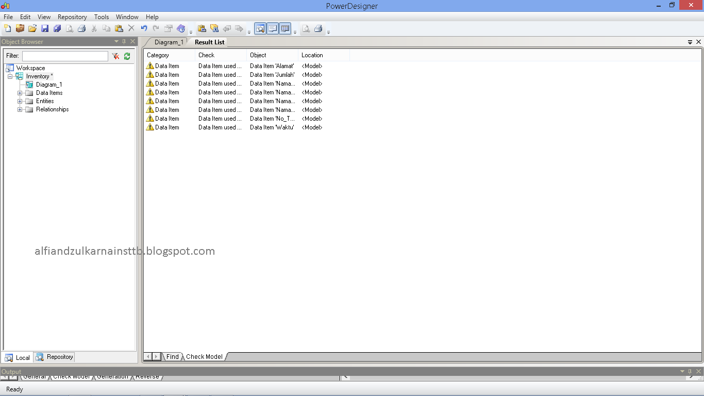This screenshot has width=704, height=396.
Task: Select the Find Objects binoculars icon
Action: [214, 28]
